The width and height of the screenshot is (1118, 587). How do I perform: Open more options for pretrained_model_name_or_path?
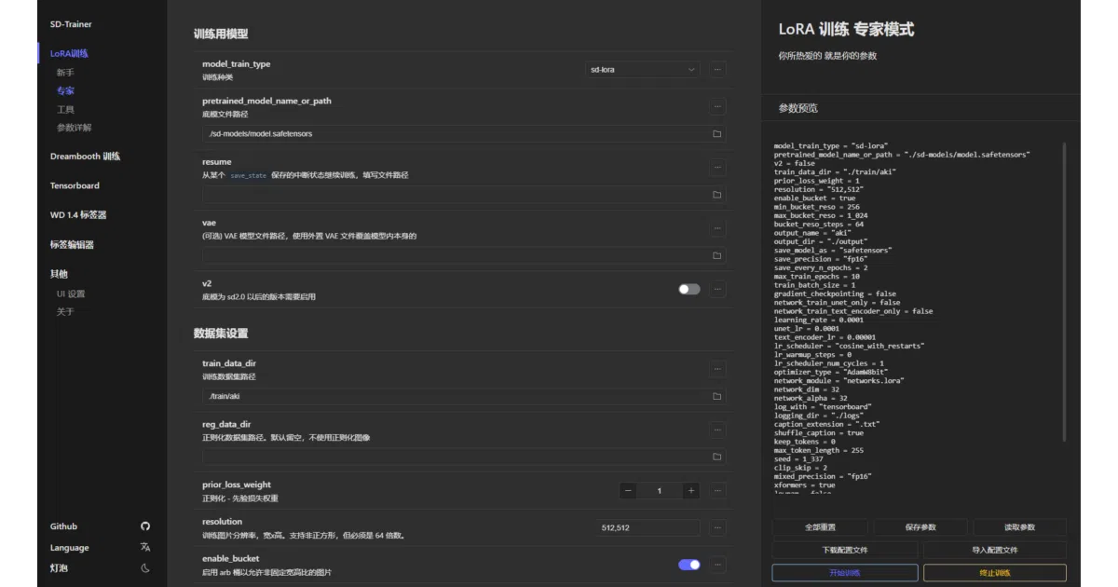click(717, 107)
